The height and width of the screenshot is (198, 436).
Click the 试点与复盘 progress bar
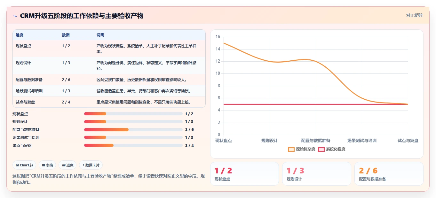[133, 146]
